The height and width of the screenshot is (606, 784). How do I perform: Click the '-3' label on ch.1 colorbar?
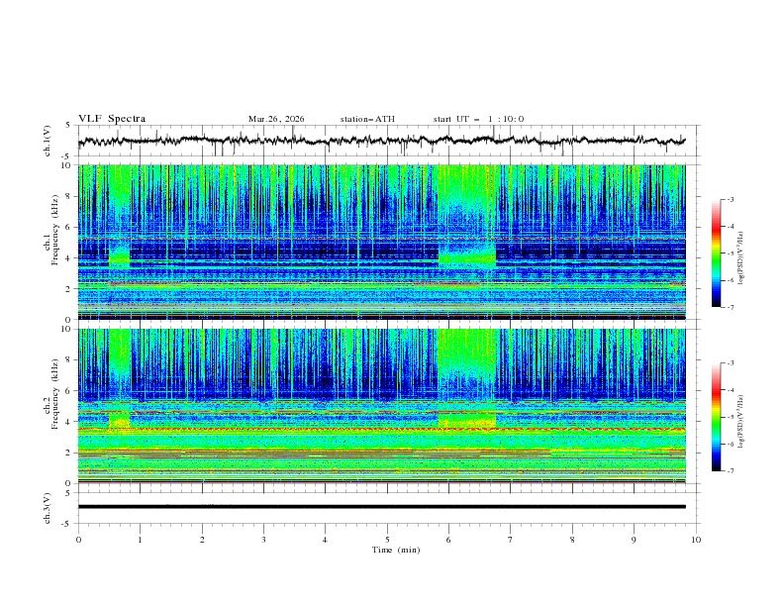pos(731,199)
